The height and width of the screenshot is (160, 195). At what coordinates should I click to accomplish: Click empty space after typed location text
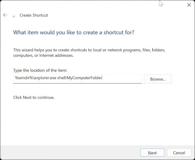click(x=122, y=78)
